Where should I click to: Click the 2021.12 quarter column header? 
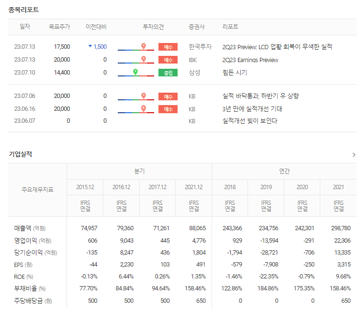tap(194, 187)
